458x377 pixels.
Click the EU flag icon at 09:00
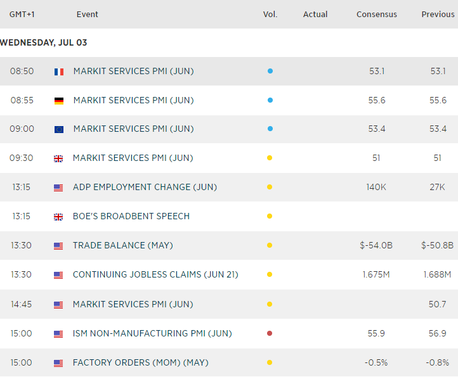59,129
